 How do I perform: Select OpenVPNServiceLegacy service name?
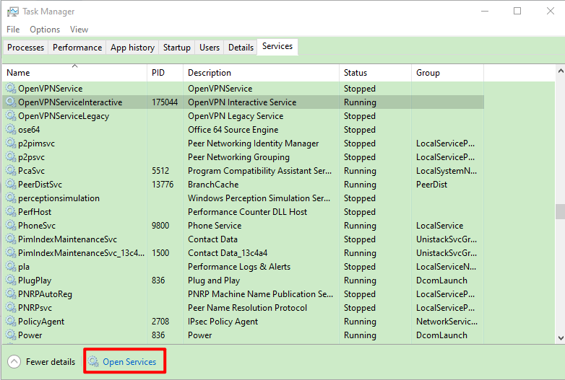click(x=64, y=116)
